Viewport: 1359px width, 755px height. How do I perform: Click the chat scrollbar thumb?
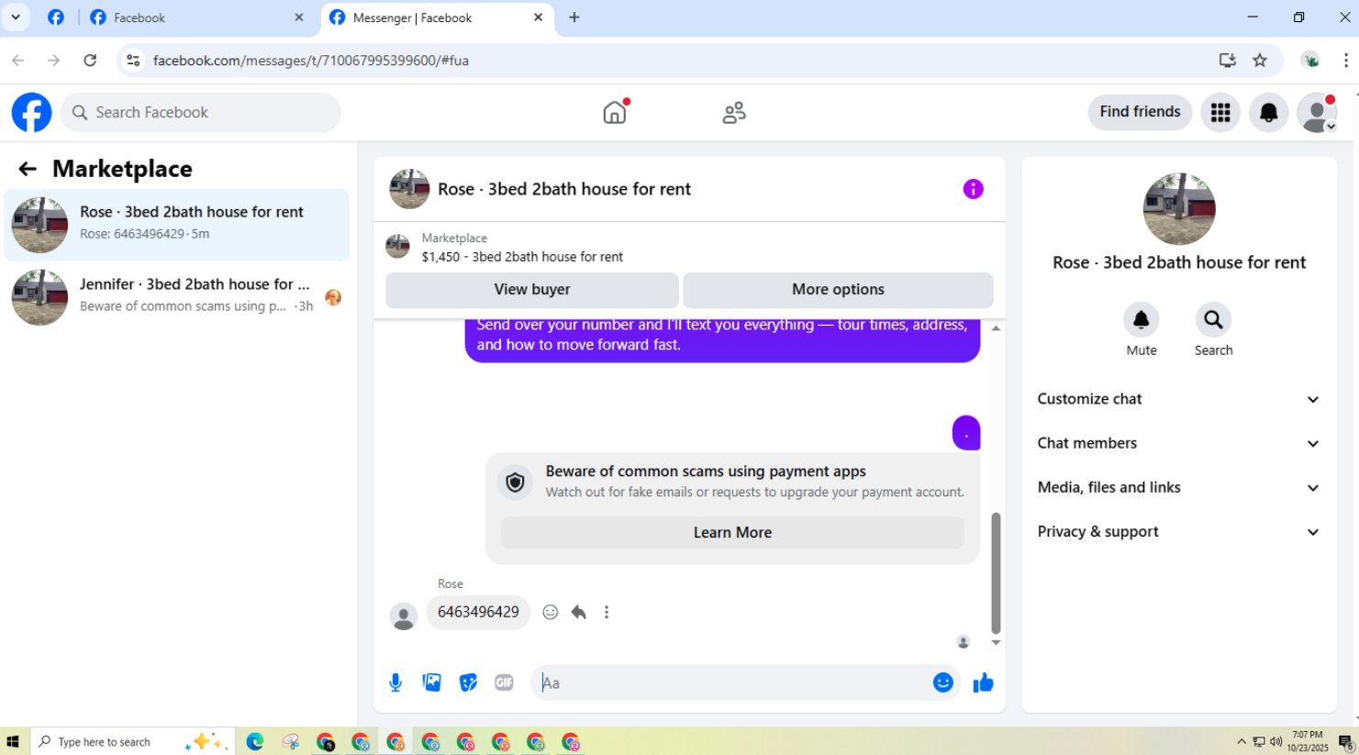996,573
